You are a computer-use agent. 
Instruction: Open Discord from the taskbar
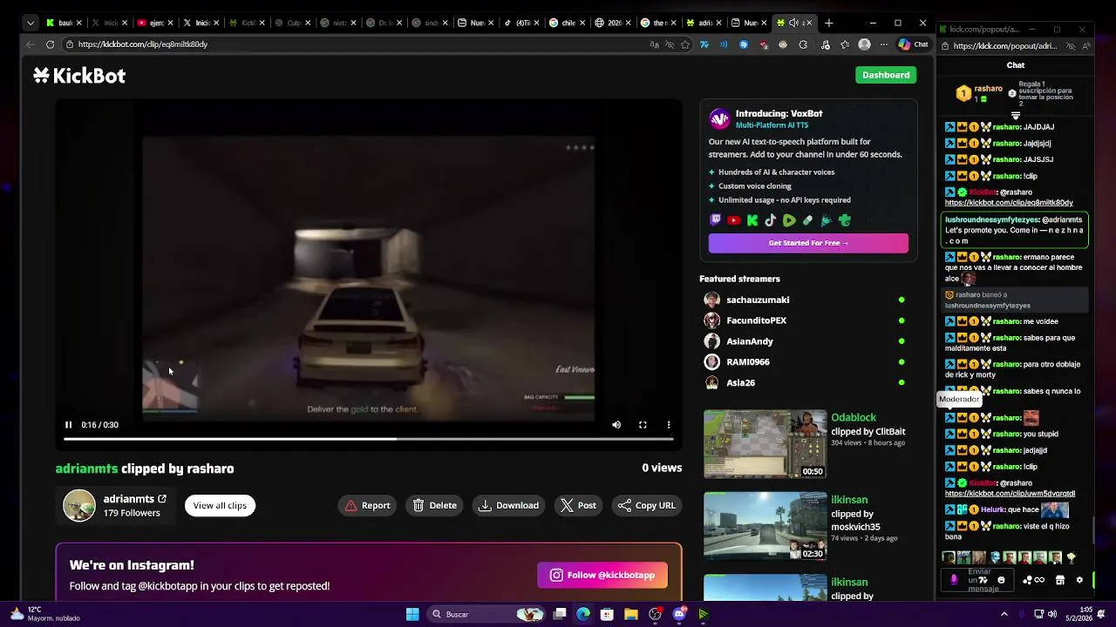[679, 614]
